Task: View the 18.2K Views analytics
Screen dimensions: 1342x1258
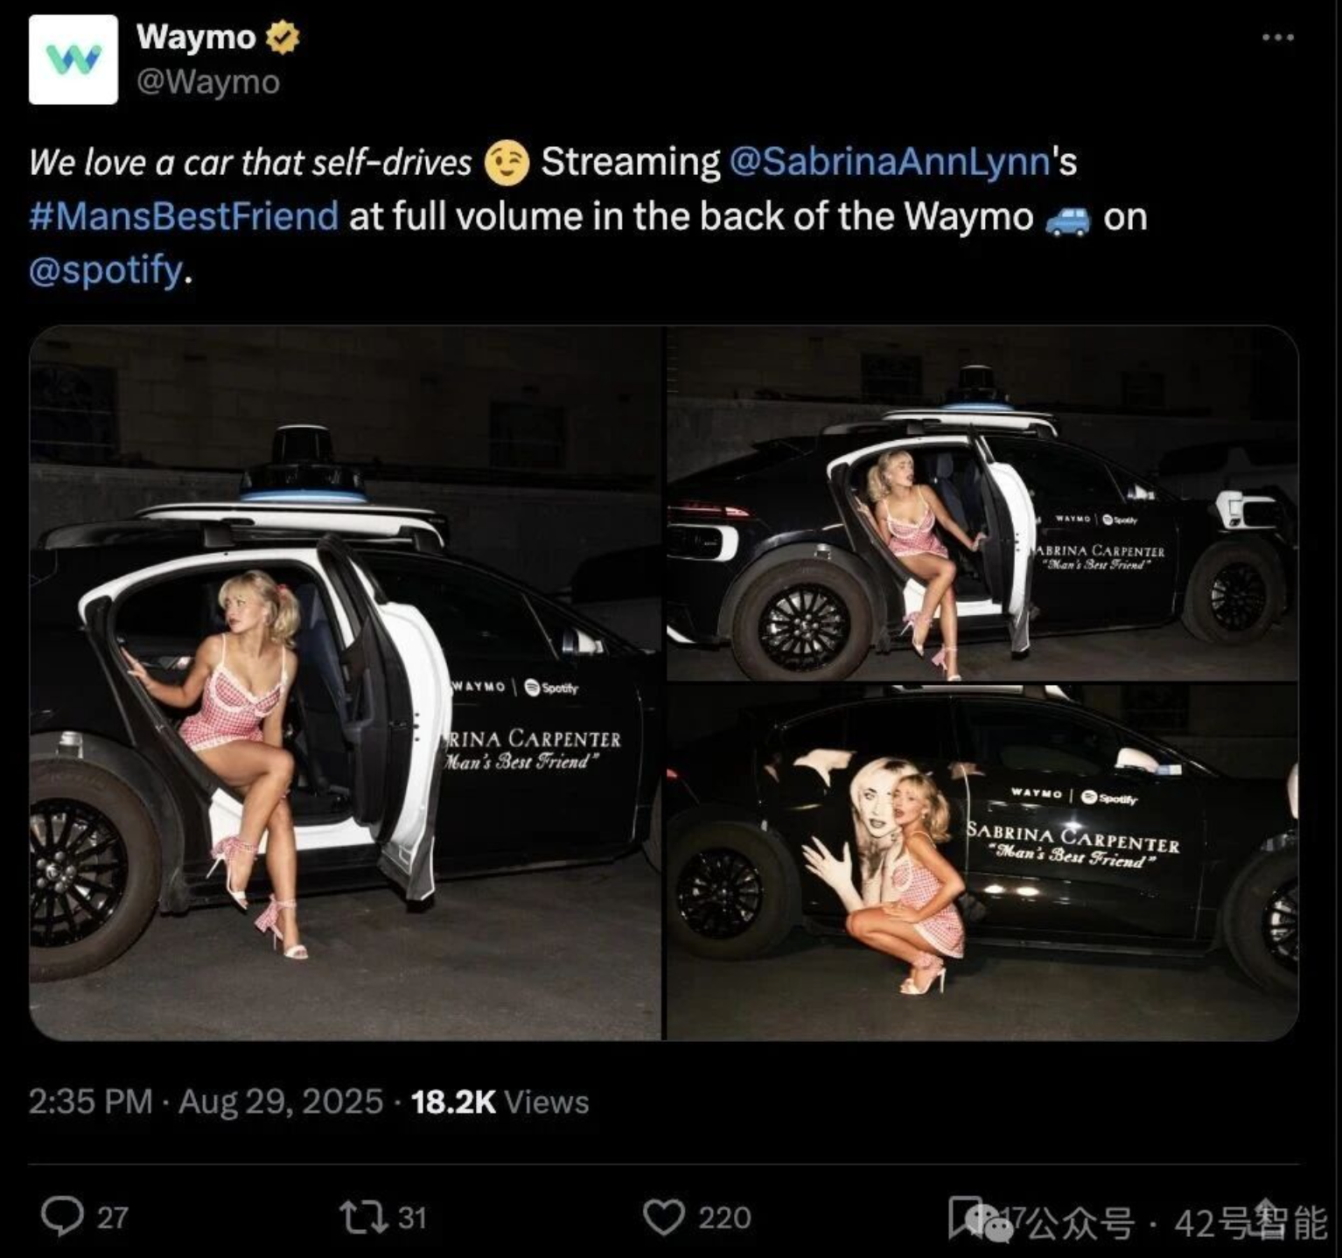Action: [500, 1101]
